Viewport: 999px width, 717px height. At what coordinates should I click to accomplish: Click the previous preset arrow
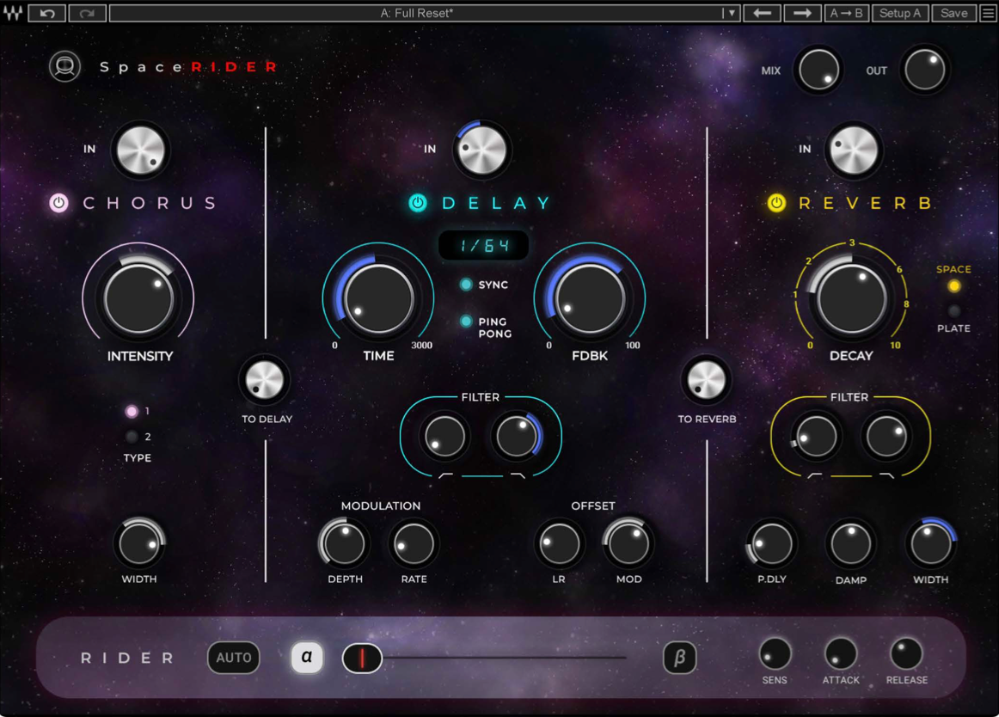point(762,12)
